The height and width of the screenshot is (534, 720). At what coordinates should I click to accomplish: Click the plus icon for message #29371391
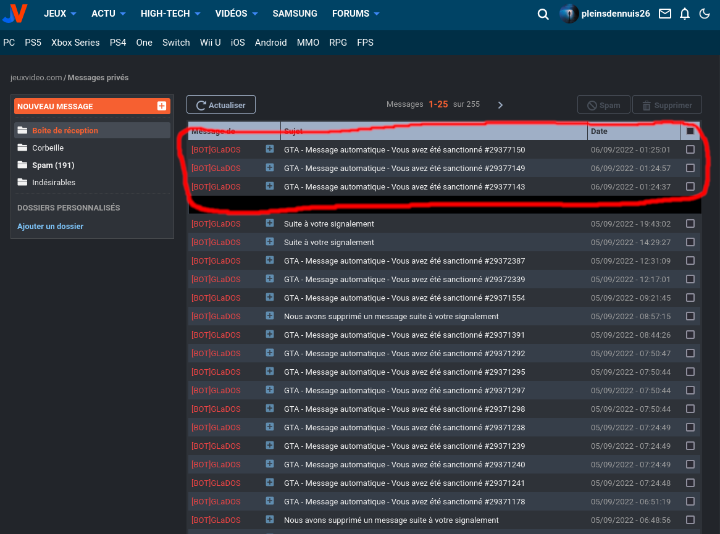pos(270,334)
